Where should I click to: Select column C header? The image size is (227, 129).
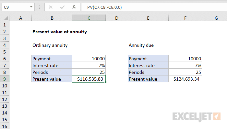(89, 18)
